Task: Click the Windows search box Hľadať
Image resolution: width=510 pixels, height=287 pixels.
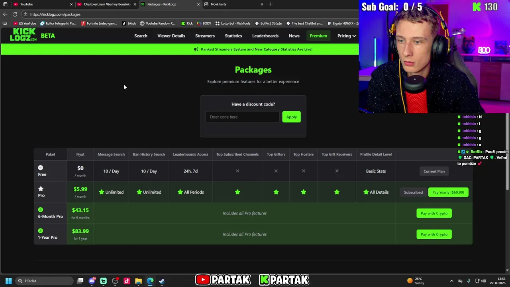Action: click(x=44, y=281)
